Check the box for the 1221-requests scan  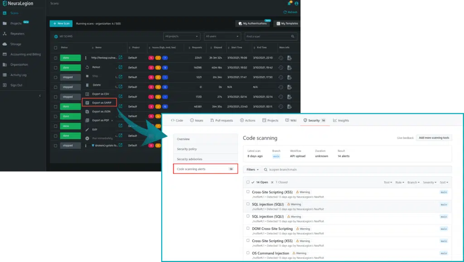(x=56, y=77)
